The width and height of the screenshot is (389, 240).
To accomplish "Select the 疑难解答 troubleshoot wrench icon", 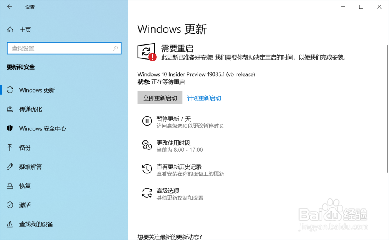I will (10, 166).
